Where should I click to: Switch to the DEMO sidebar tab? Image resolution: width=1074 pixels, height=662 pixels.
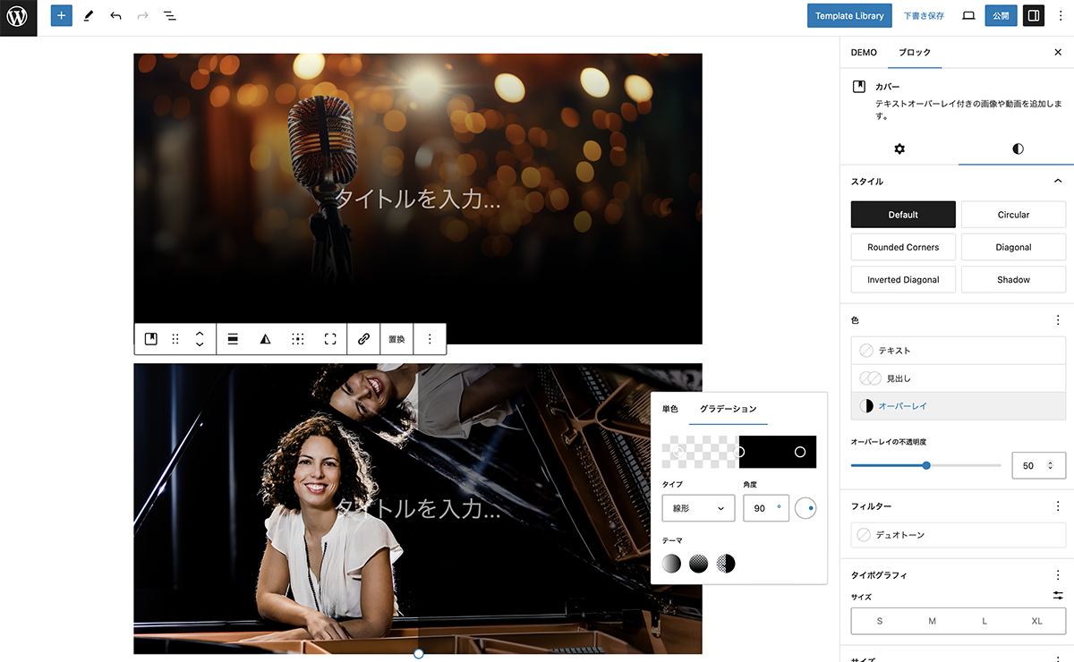864,53
